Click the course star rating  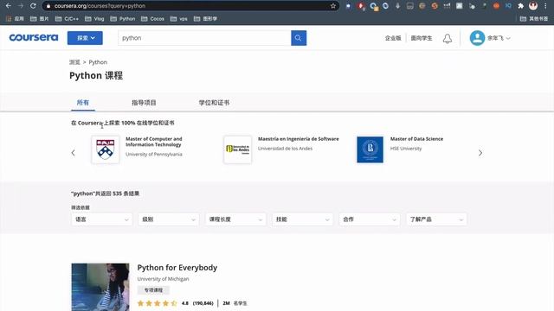click(x=157, y=303)
